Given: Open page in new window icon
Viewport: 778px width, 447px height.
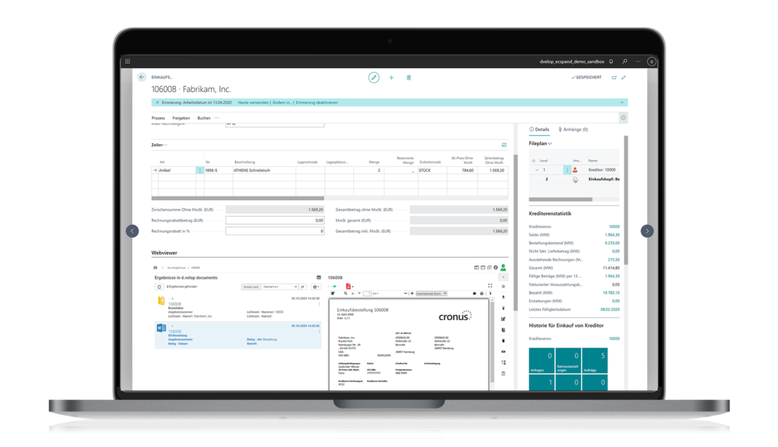Looking at the screenshot, I should [x=614, y=77].
